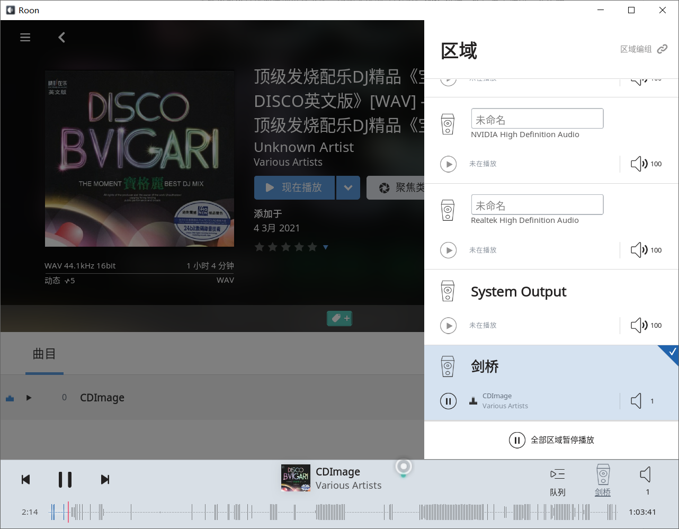This screenshot has height=529, width=679.
Task: Click the 剑桥 zone selected checkmark
Action: [672, 352]
